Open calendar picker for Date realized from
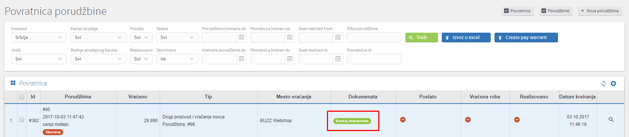Screen dimensions: 629x137 [x=338, y=37]
